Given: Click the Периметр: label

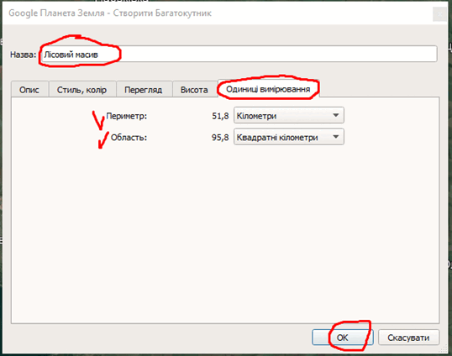Looking at the screenshot, I should click(127, 116).
